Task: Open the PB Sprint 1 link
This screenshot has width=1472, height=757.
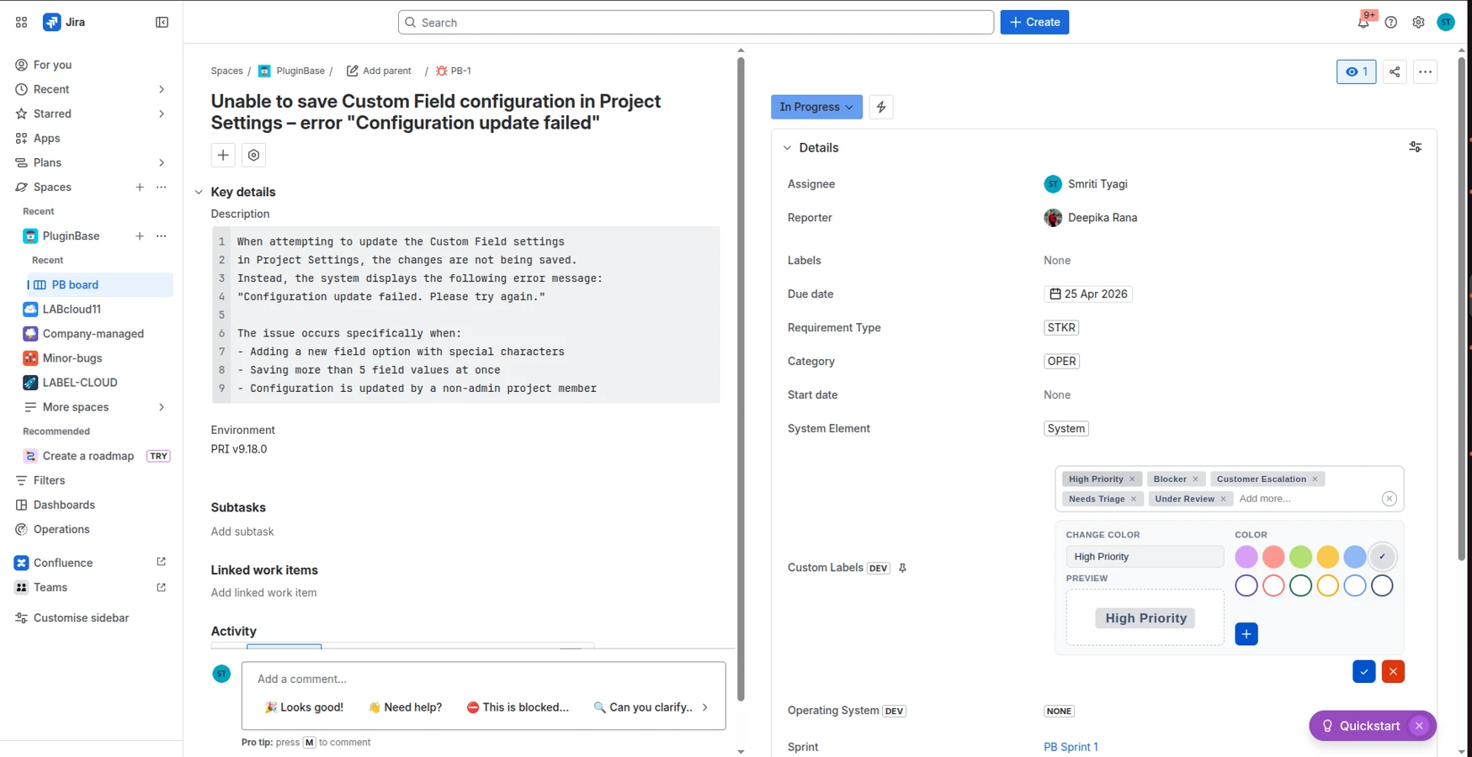Action: [1071, 747]
